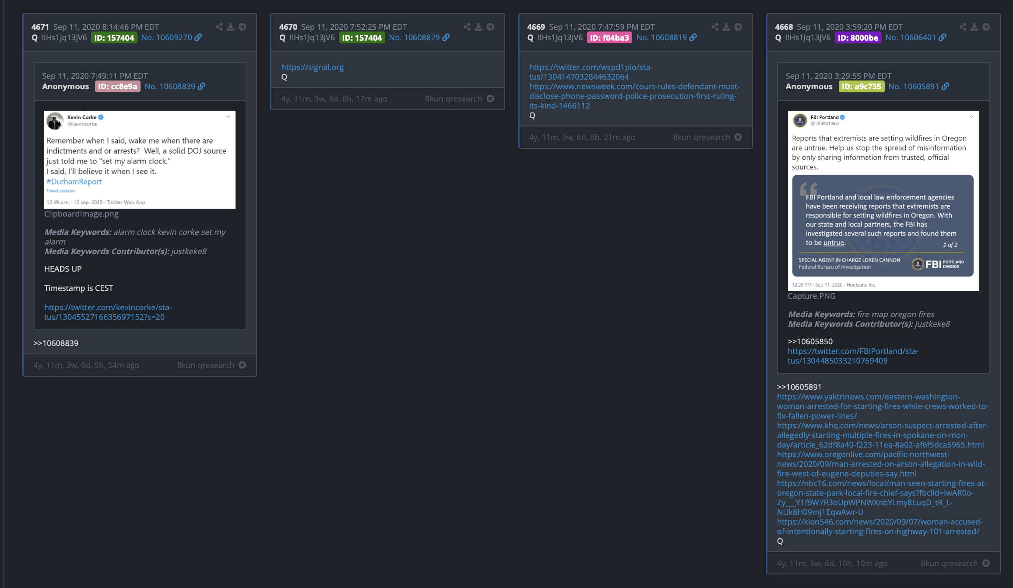Screen dimensions: 1013x588
Task: Click link icon next to No. 10609270
Action: point(198,38)
